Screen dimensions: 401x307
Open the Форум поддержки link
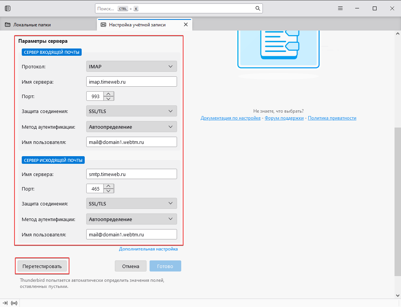(284, 118)
